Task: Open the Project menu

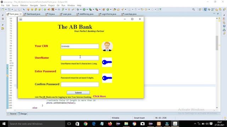Action: (51, 5)
